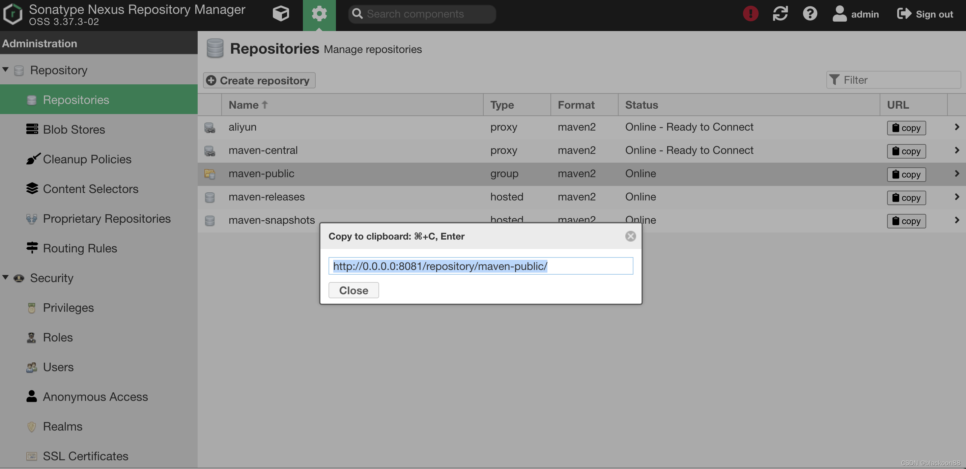The width and height of the screenshot is (966, 469).
Task: Click the Nexus hexagon logo
Action: pyautogui.click(x=13, y=14)
